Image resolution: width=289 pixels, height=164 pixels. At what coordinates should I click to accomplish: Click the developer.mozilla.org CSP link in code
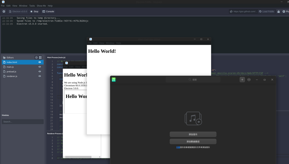point(237,73)
